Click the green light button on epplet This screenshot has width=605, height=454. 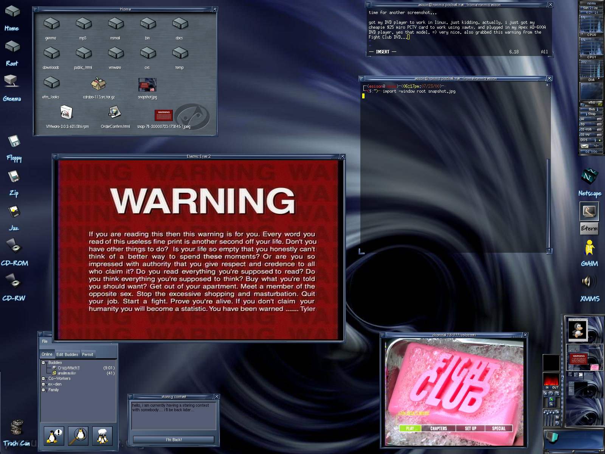tap(551, 399)
